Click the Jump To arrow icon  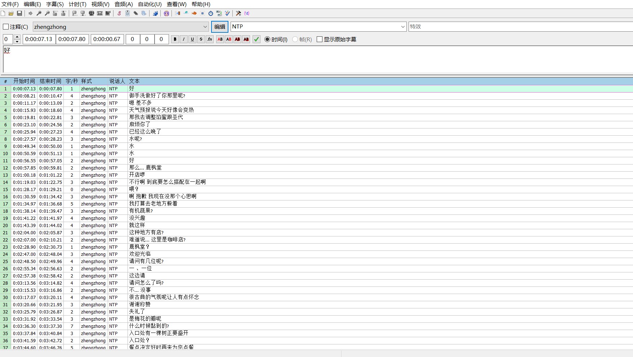click(31, 13)
